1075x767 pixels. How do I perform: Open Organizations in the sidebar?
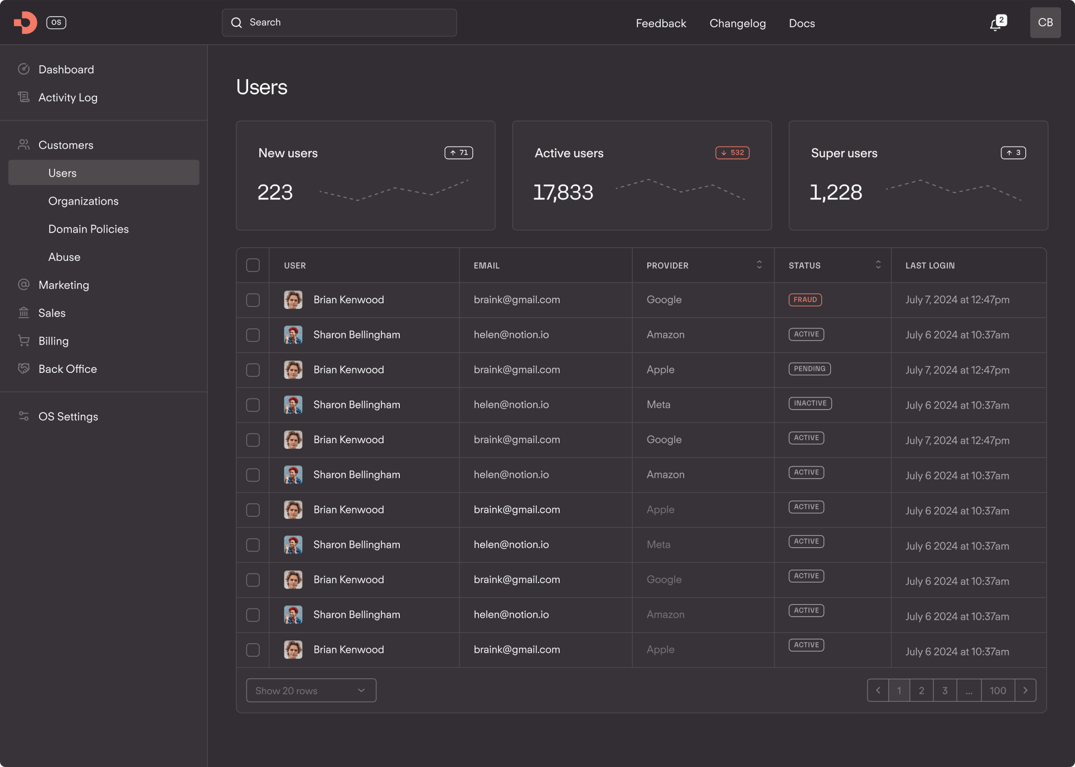83,201
